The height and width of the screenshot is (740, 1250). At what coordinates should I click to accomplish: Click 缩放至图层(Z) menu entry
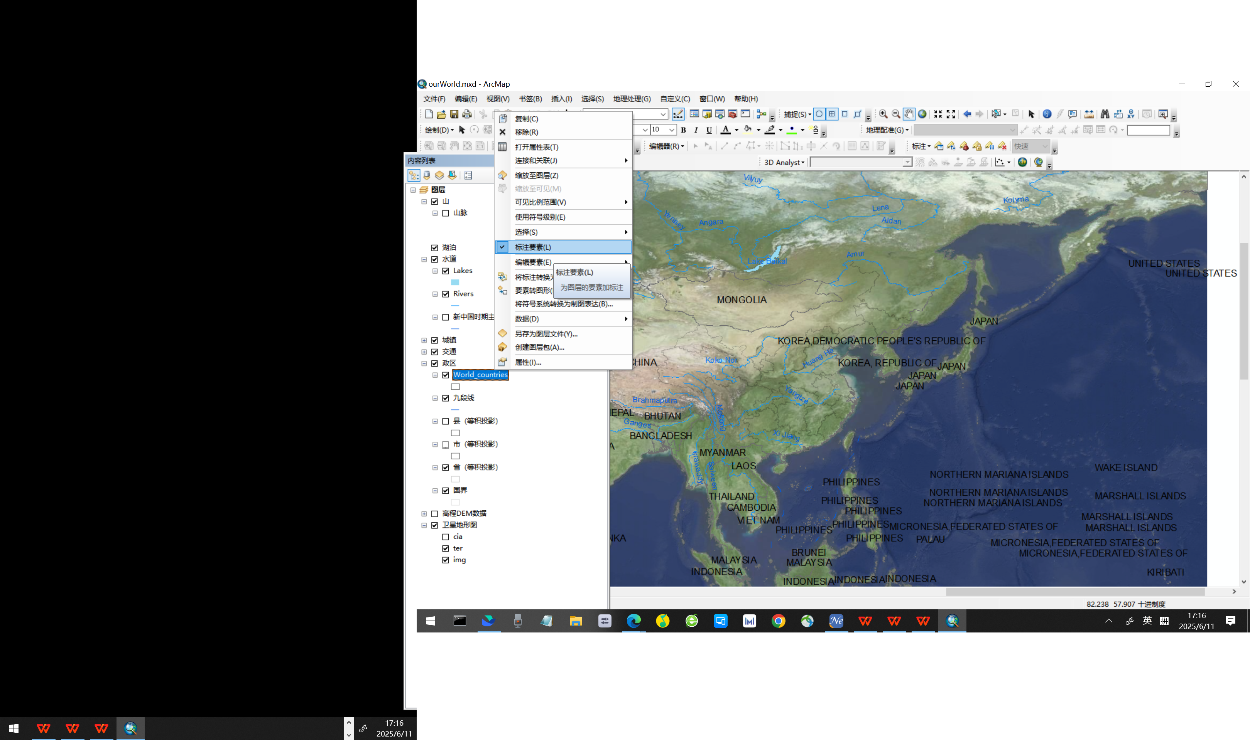(536, 175)
